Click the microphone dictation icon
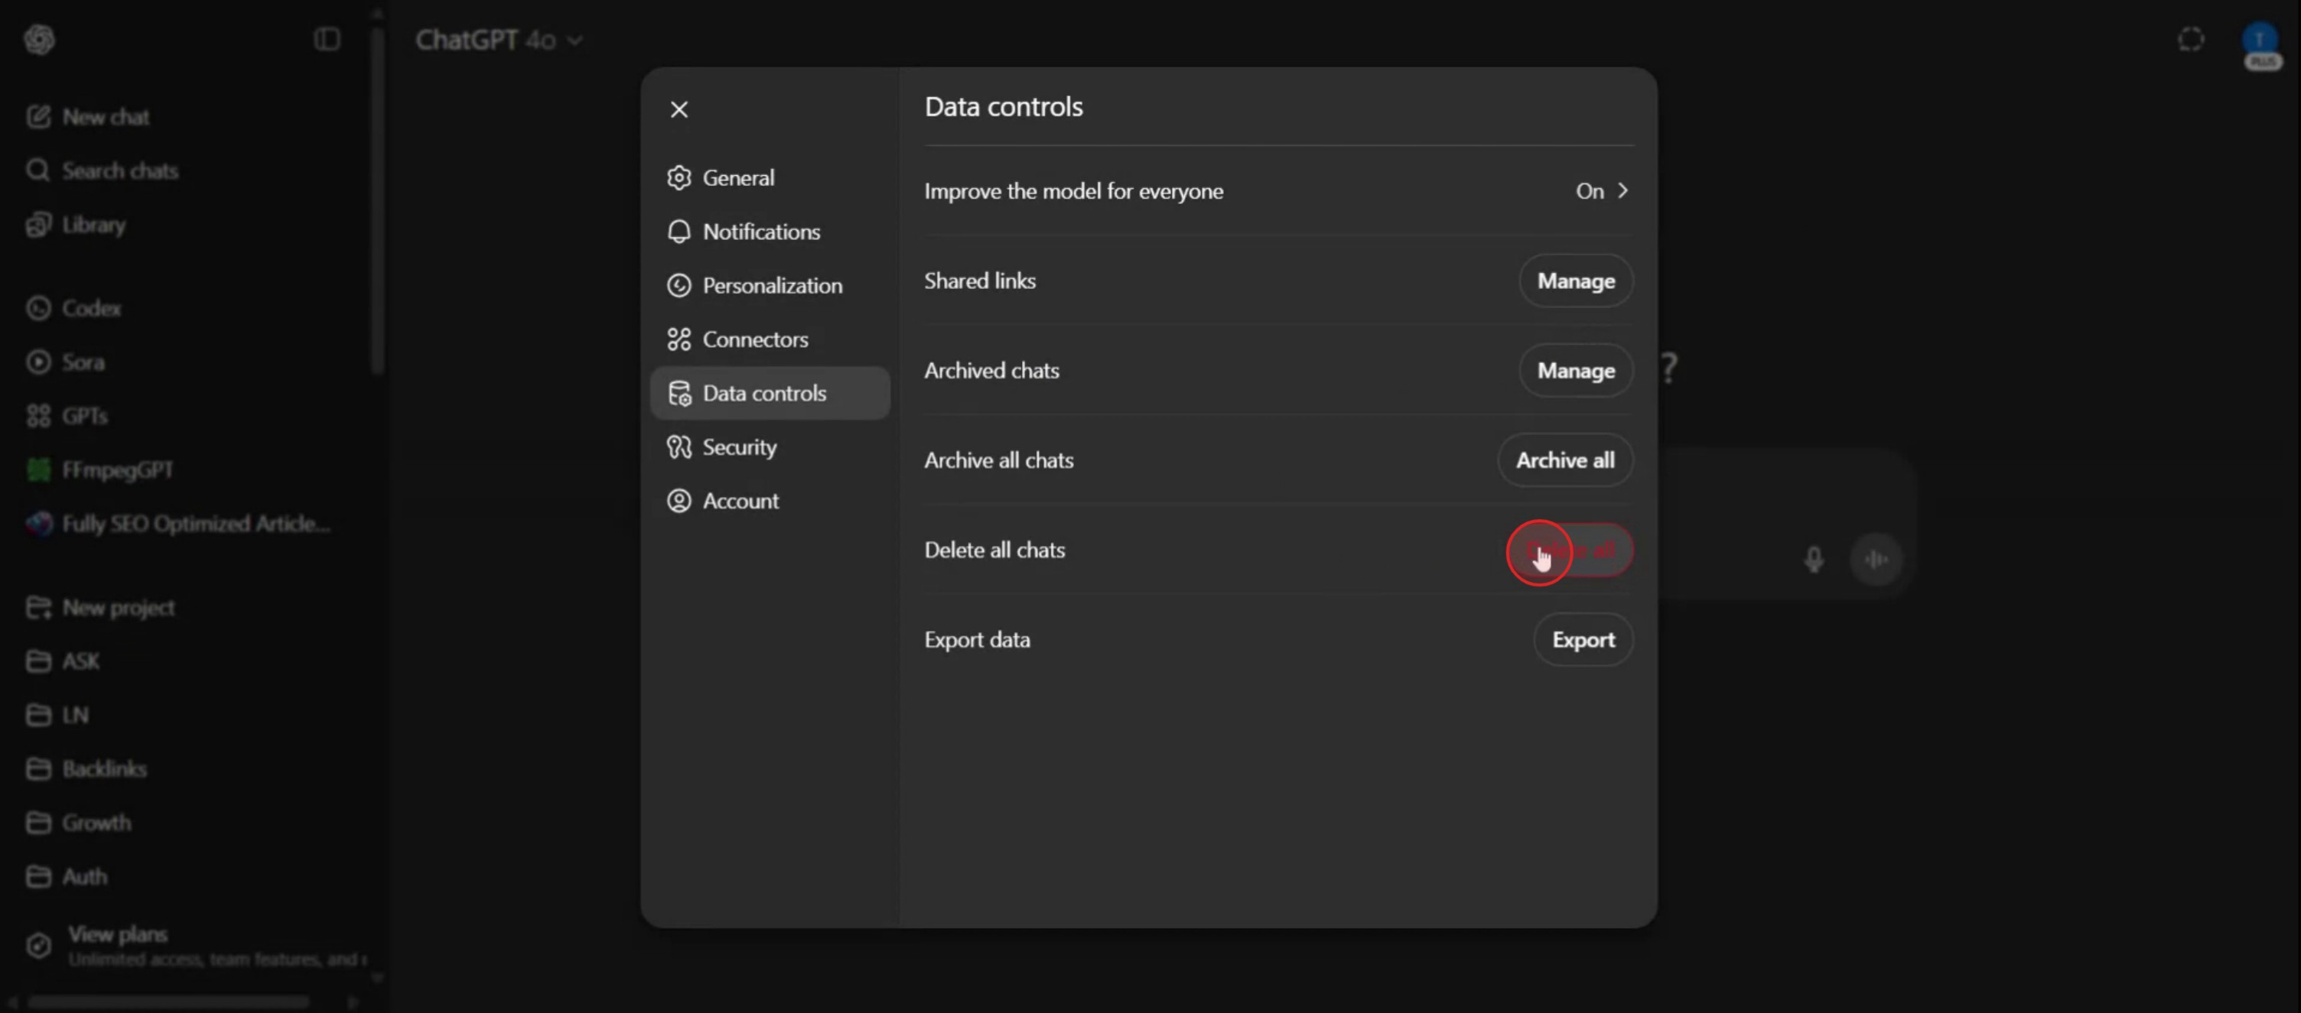 1813,560
